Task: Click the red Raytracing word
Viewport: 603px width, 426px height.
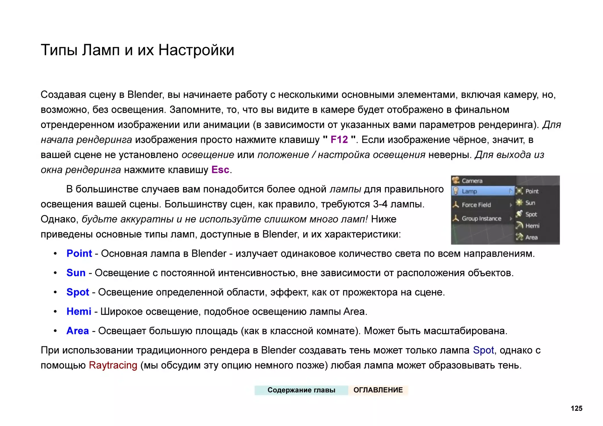Action: [x=113, y=365]
